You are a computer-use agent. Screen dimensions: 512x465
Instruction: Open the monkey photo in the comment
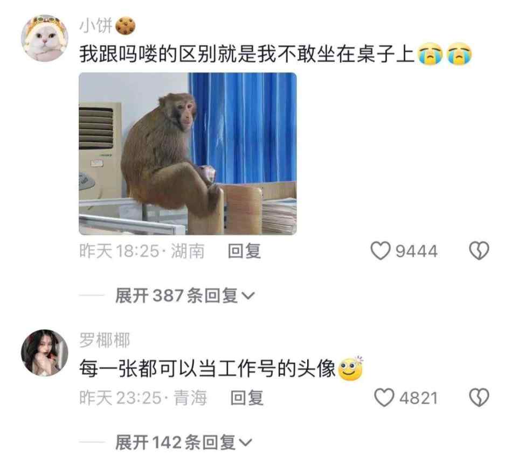click(x=188, y=153)
